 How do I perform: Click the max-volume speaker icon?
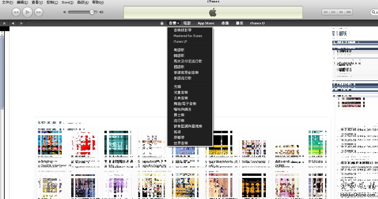coord(101,12)
